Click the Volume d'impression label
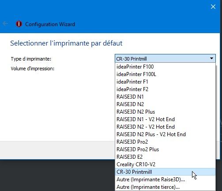This screenshot has width=222, height=191. pyautogui.click(x=33, y=69)
